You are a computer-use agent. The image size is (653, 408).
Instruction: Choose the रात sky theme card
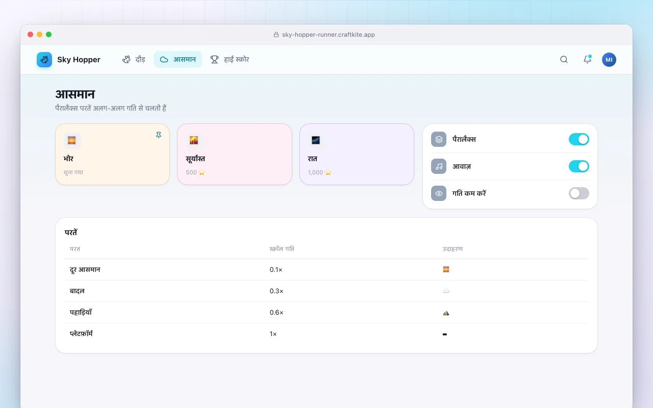(357, 154)
